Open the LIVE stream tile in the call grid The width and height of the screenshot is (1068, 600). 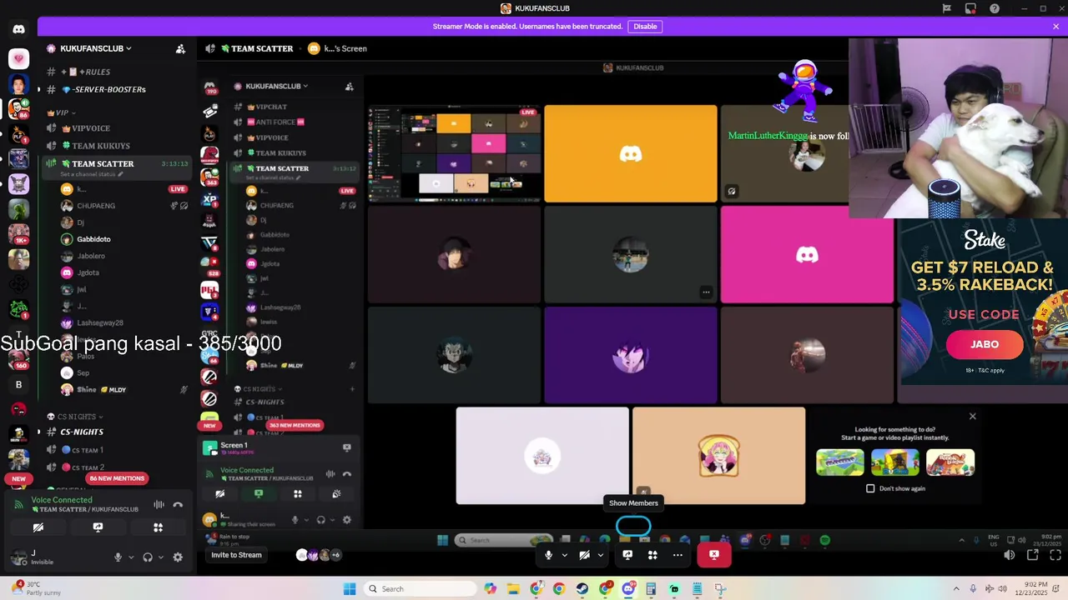(x=454, y=153)
